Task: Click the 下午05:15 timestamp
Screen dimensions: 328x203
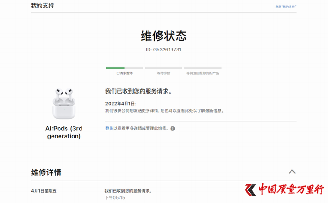Action: [x=115, y=197]
